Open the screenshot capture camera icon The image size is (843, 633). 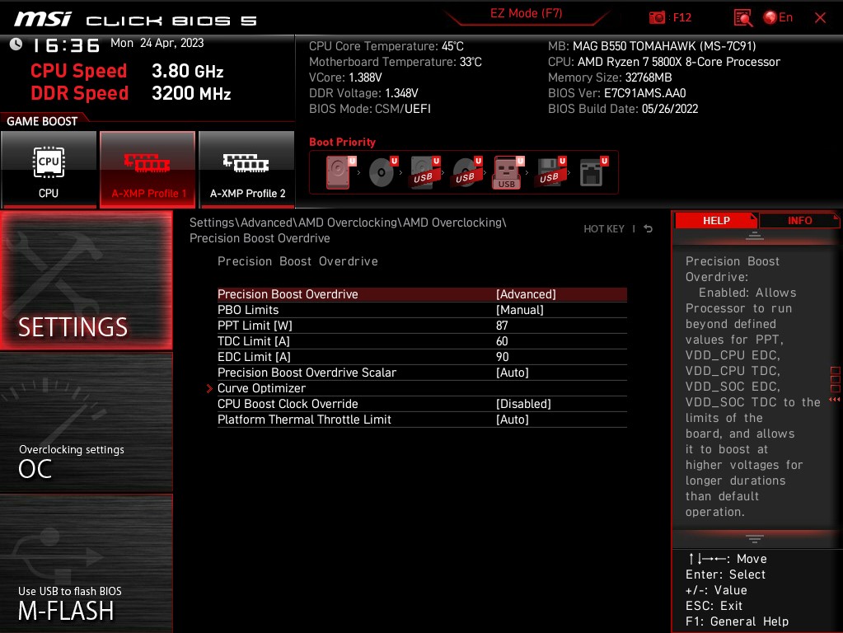[x=657, y=17]
